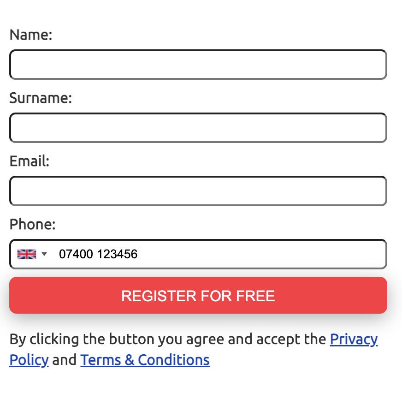The image size is (402, 393).
Task: Click the REGISTER FOR FREE button
Action: tap(198, 295)
